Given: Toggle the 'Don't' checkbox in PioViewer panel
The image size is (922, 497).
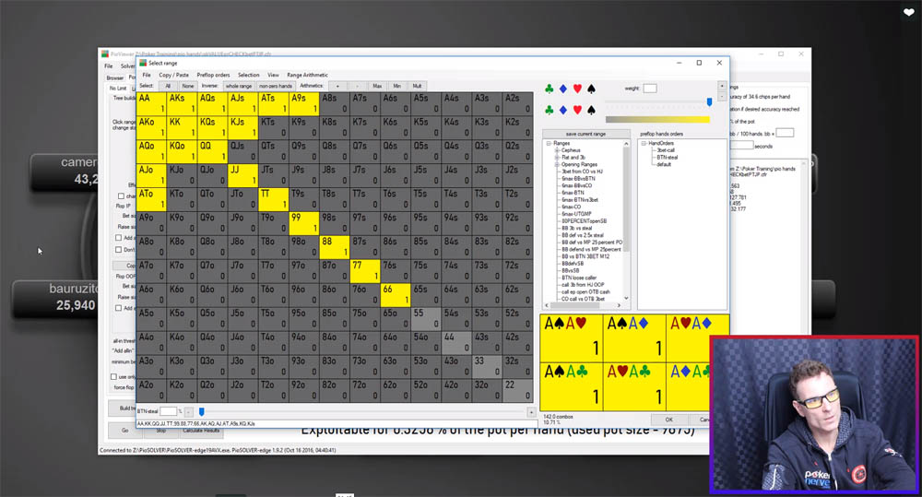Looking at the screenshot, I should tap(119, 249).
